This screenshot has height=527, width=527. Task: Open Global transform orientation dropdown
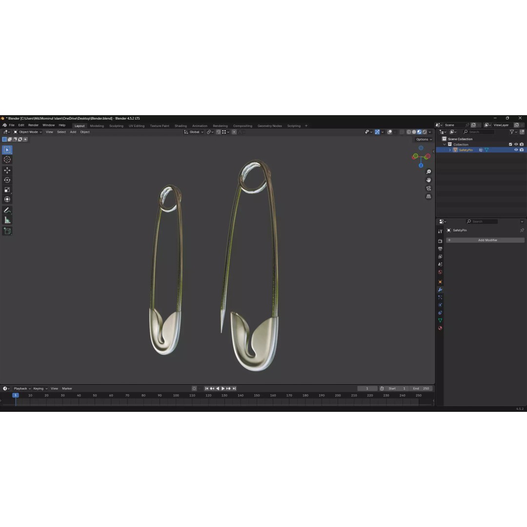tap(194, 132)
